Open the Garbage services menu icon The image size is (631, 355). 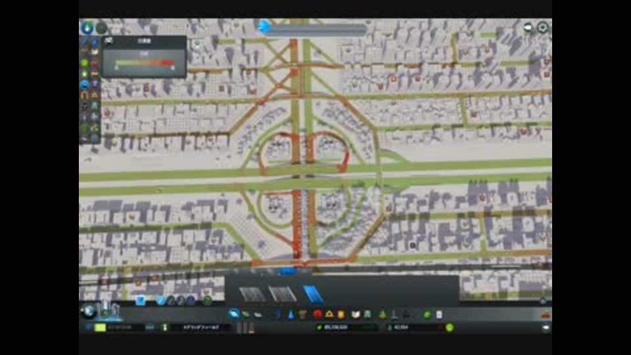click(x=302, y=314)
